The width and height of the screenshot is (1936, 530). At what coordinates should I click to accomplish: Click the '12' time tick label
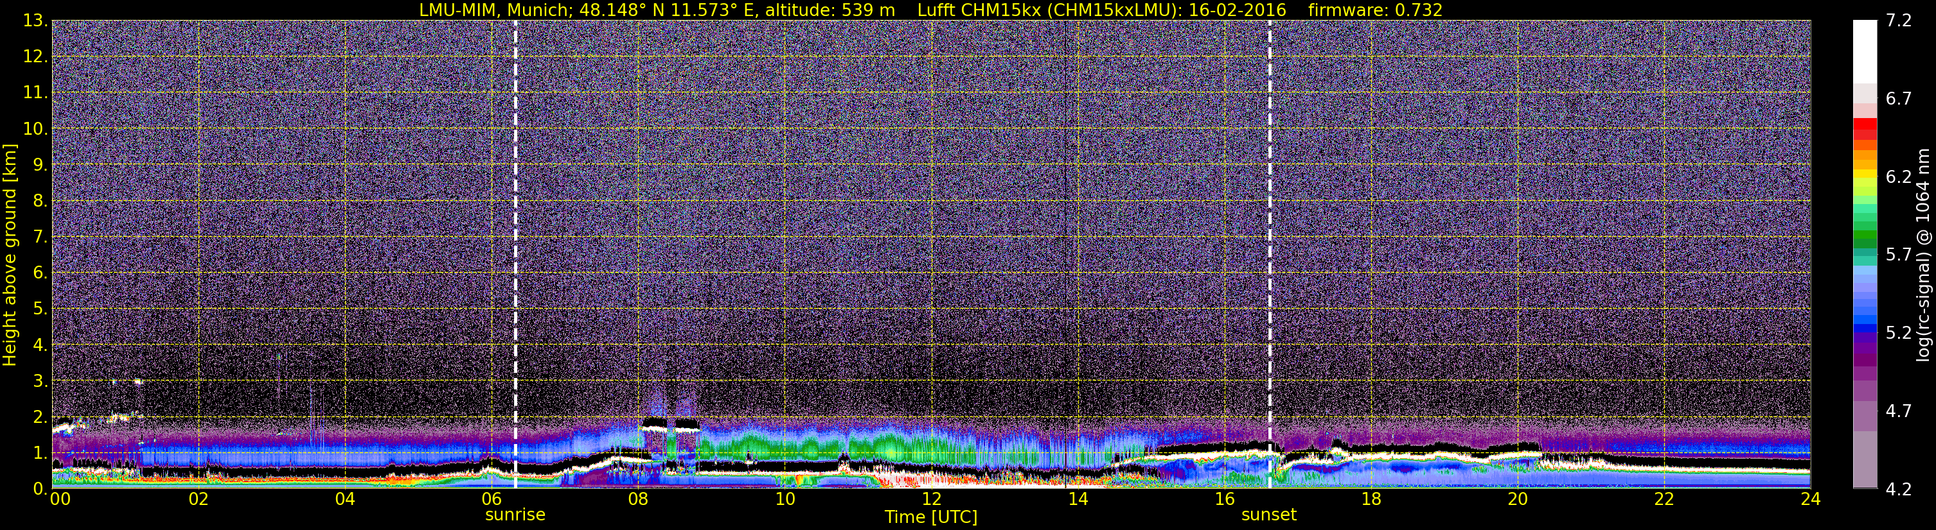[x=931, y=499]
